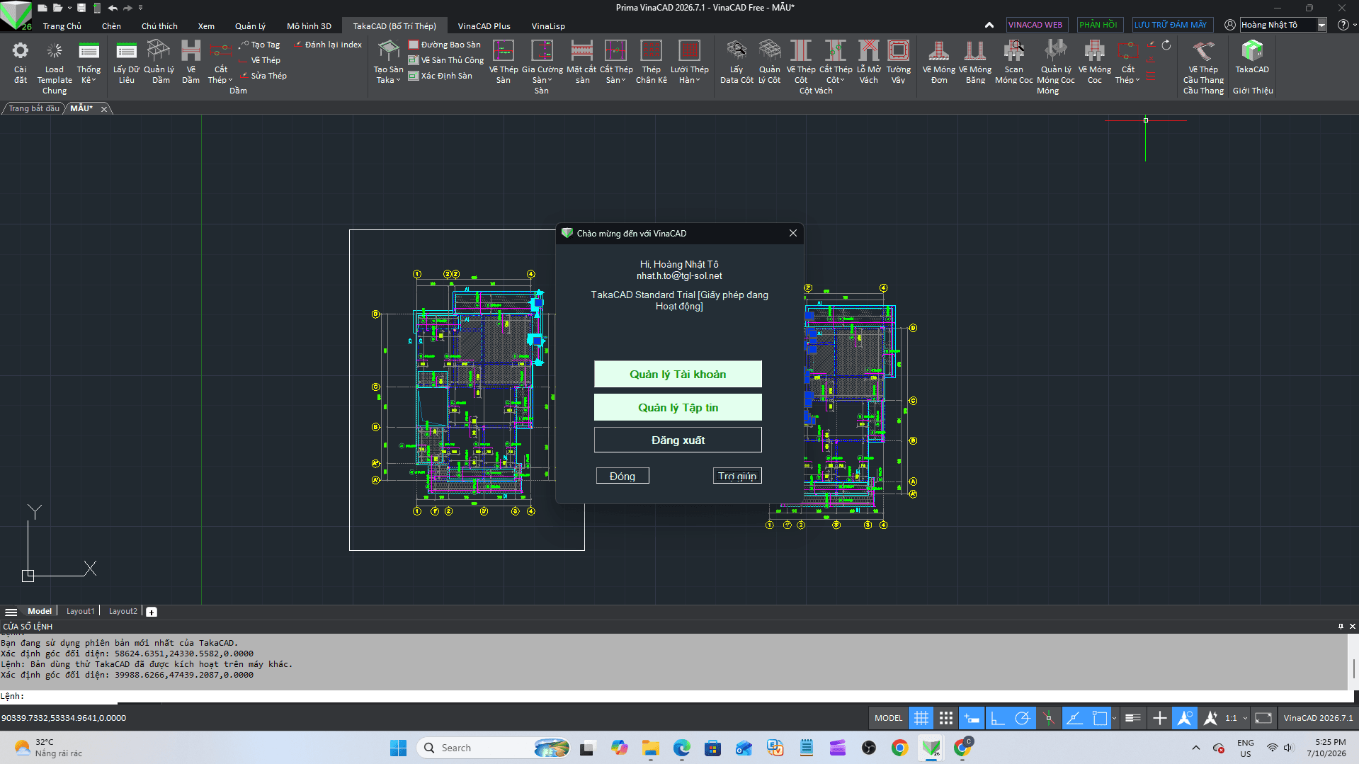Toggle grid display in status bar
Image resolution: width=1359 pixels, height=764 pixels.
(x=921, y=718)
